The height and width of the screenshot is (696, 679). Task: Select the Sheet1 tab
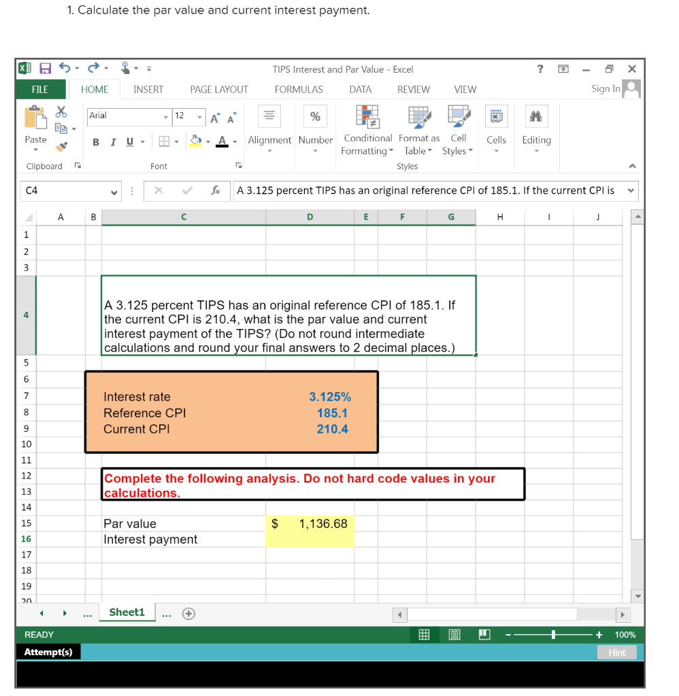[127, 612]
